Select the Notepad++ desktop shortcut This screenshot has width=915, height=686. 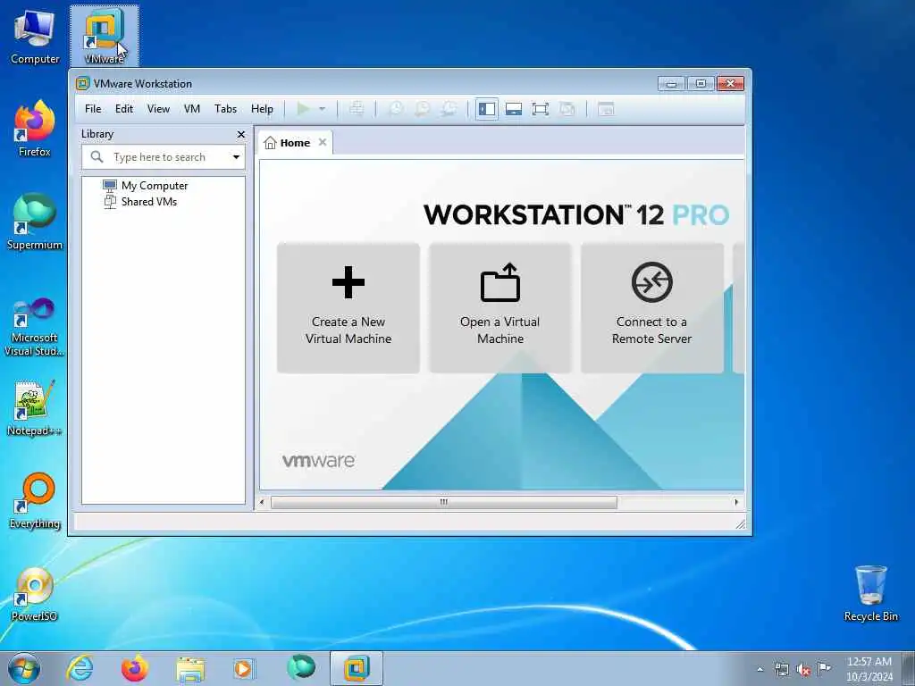click(x=35, y=407)
